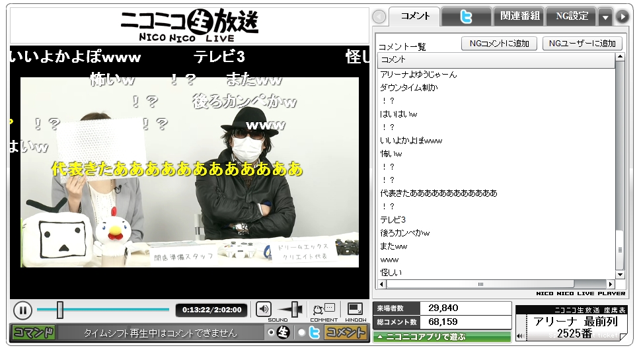This screenshot has height=350, width=641.
Task: Open the Twitter tab
Action: point(467,17)
